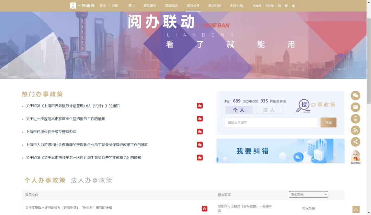
Task: Go to 首页 in top navigation
Action: point(132,6)
